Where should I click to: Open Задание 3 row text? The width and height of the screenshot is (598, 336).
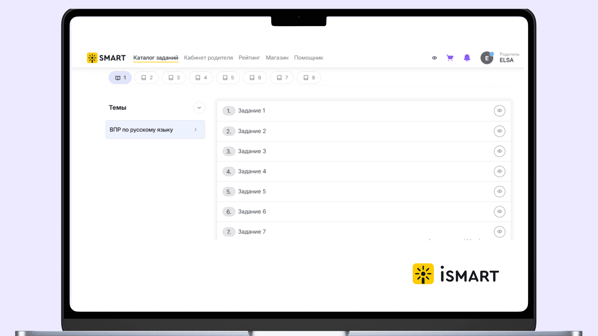coord(252,151)
